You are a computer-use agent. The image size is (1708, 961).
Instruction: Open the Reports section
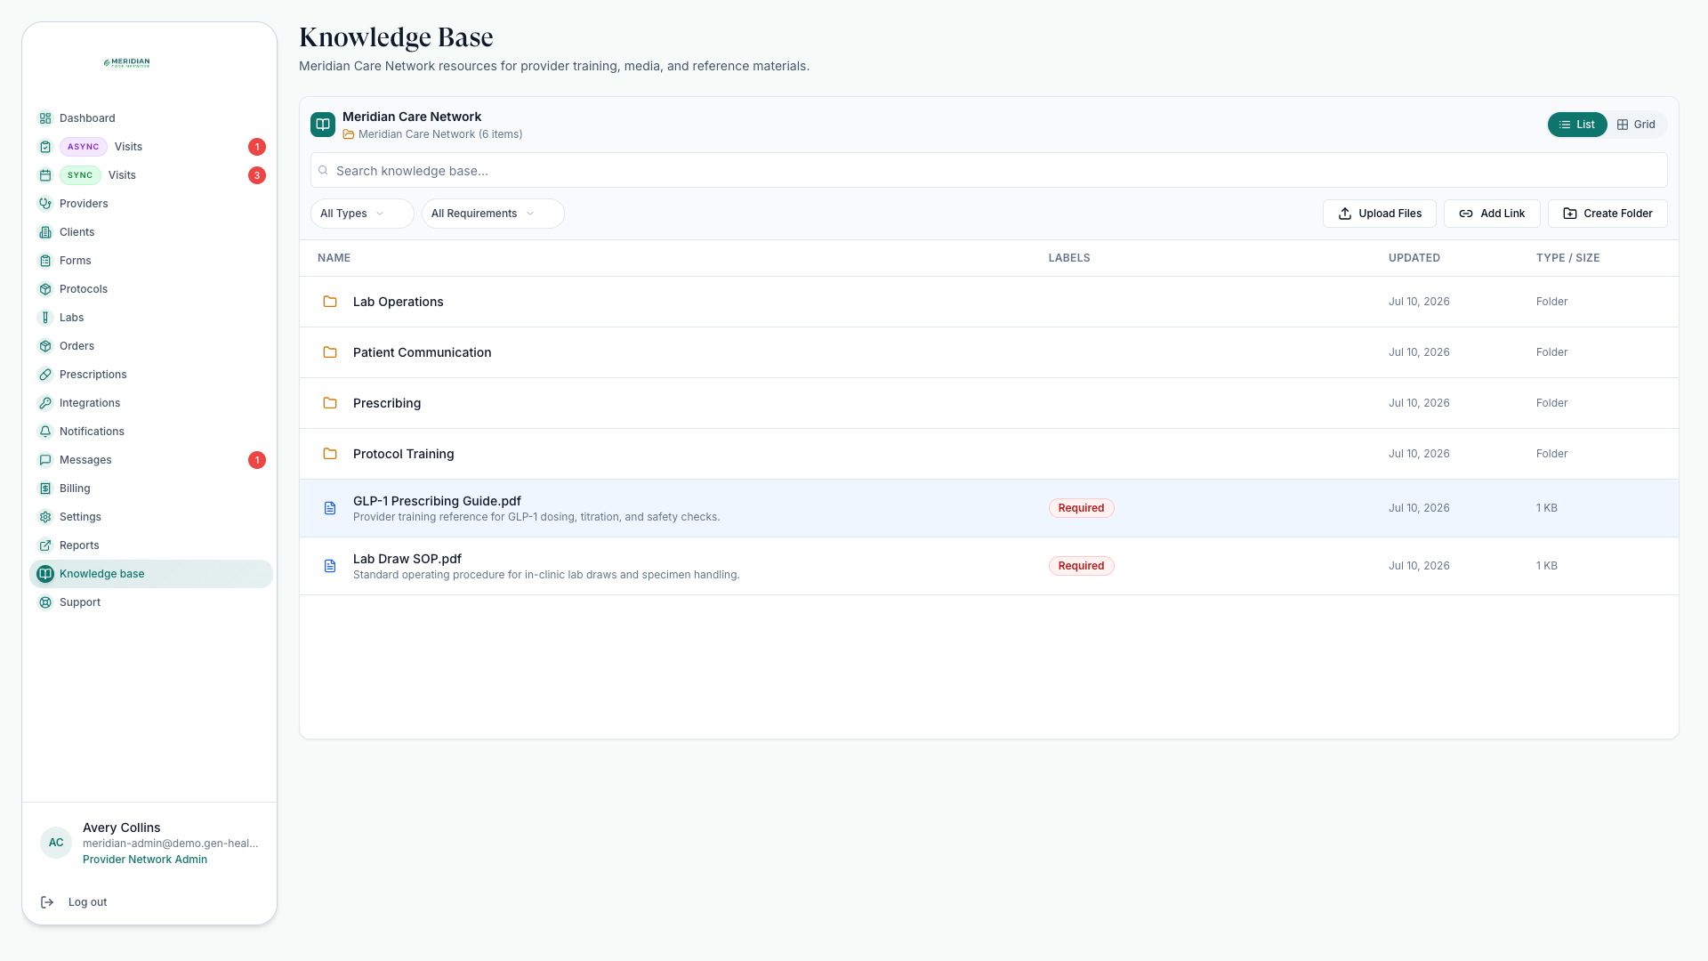coord(151,545)
